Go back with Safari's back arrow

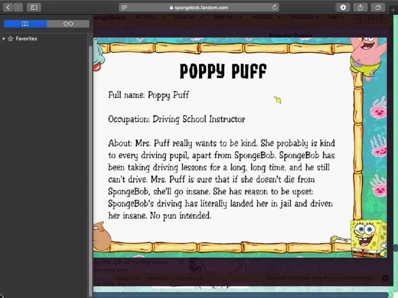point(8,7)
